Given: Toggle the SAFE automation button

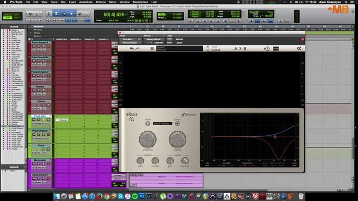Looking at the screenshot, I should [x=169, y=42].
